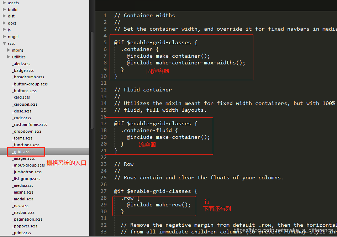Select the build folder label
The height and width of the screenshot is (237, 337).
click(13, 10)
